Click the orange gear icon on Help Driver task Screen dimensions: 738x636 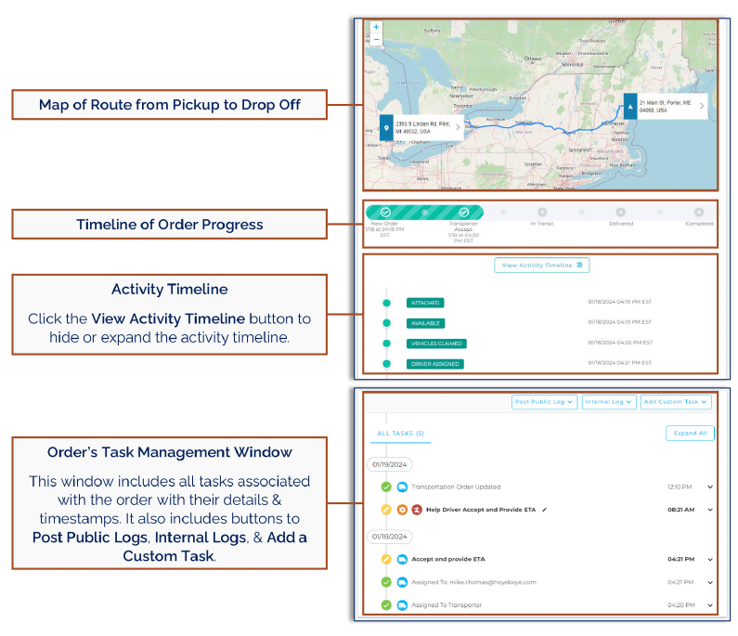402,510
